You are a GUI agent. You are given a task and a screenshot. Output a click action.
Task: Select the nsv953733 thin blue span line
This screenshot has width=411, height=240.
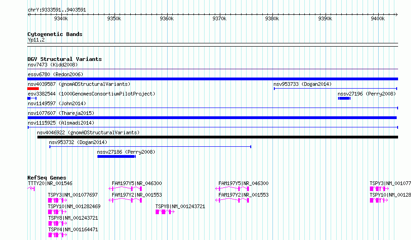click(336, 89)
